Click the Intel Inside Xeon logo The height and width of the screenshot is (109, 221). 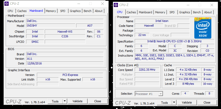[x=203, y=28]
